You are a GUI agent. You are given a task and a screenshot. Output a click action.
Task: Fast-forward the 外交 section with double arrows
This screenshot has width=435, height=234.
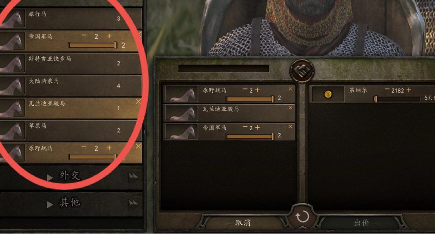click(x=133, y=176)
